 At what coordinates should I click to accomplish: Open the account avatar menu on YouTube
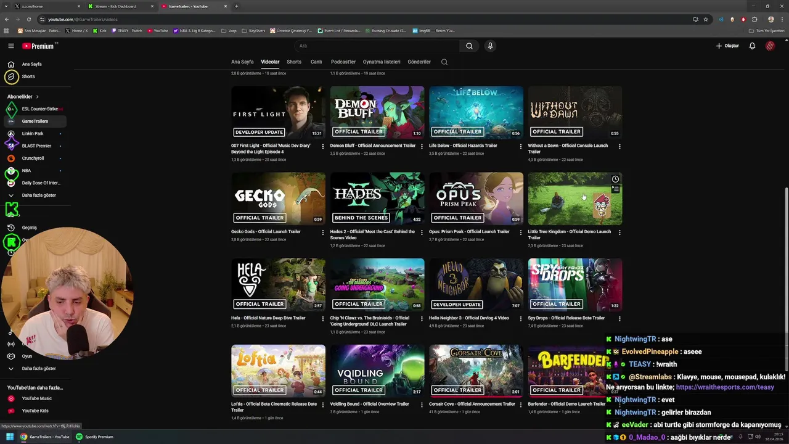click(x=770, y=46)
